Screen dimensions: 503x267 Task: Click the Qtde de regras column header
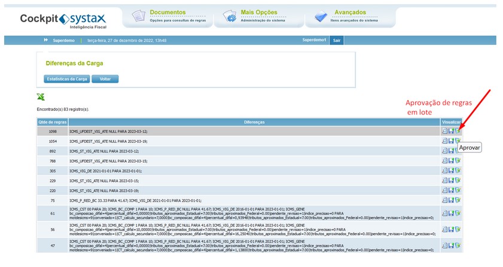[53, 122]
